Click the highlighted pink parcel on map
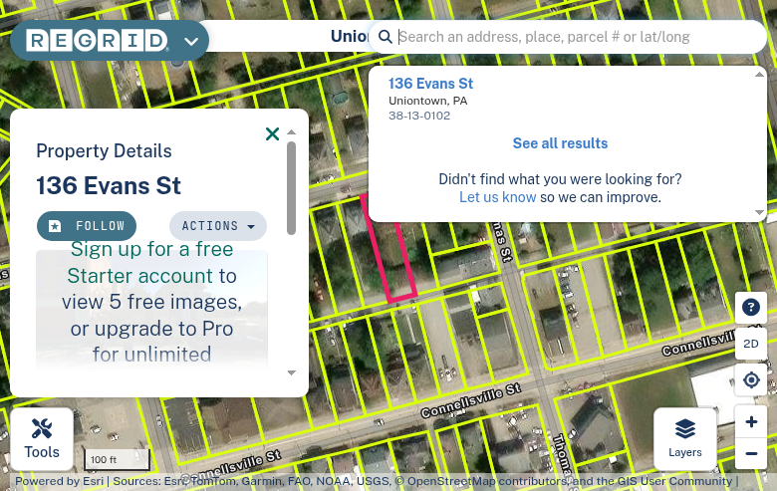The height and width of the screenshot is (491, 777). 393,259
